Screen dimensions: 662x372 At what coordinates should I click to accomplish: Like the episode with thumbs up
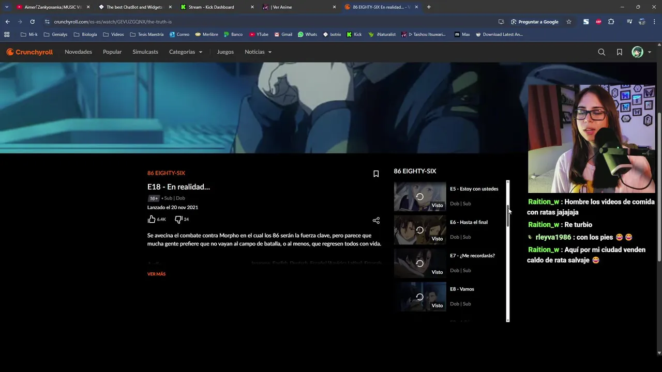152,219
